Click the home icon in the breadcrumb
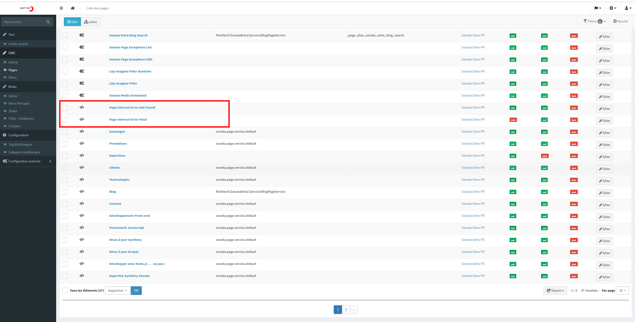This screenshot has height=322, width=635. click(x=73, y=8)
